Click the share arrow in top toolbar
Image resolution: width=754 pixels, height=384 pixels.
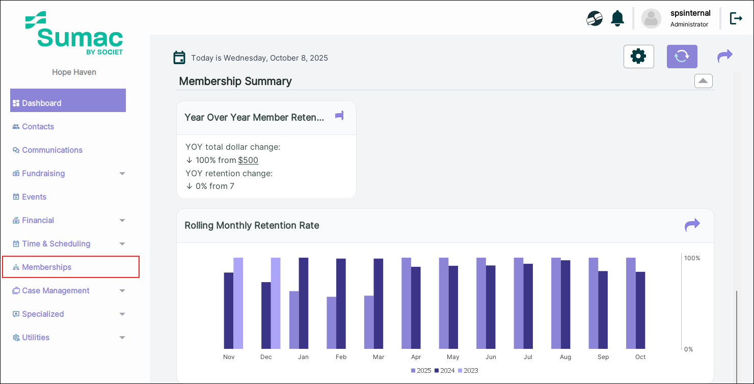724,56
